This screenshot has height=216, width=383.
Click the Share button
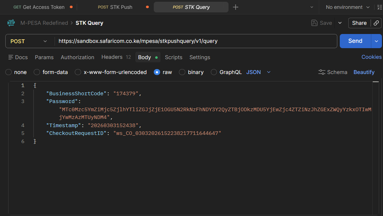[x=359, y=23]
